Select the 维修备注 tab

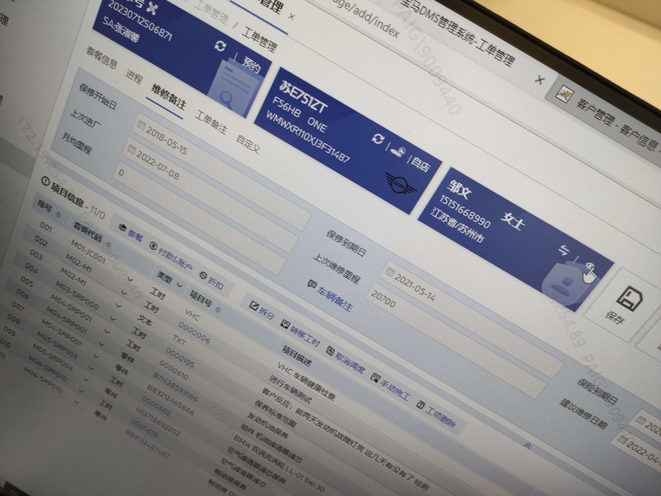click(168, 96)
